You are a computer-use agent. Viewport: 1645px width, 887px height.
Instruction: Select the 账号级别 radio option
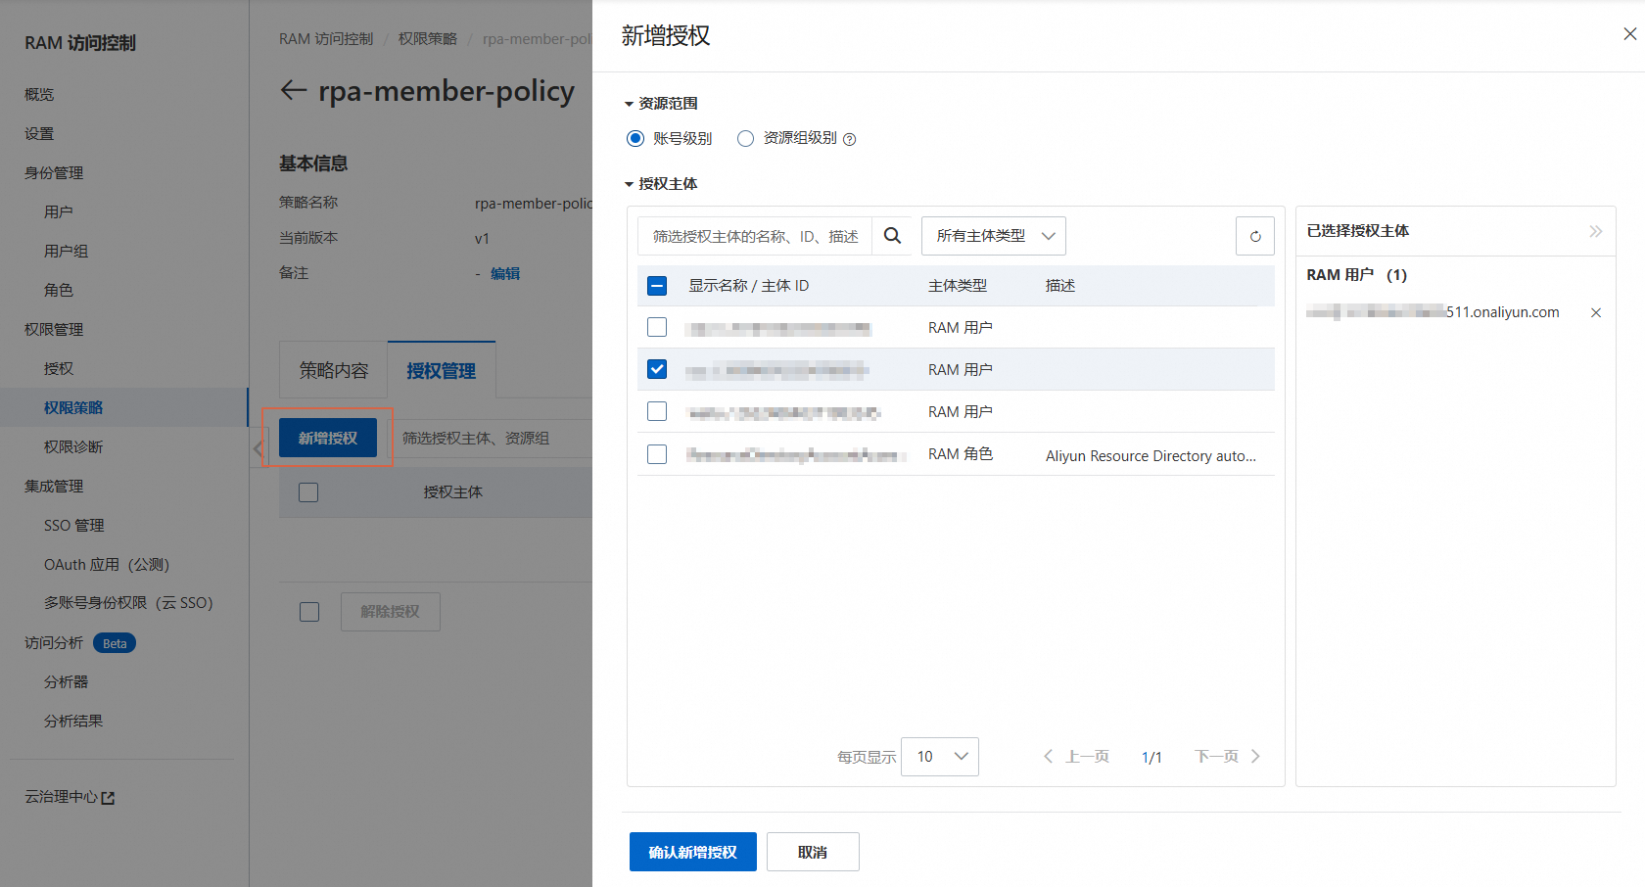(635, 138)
